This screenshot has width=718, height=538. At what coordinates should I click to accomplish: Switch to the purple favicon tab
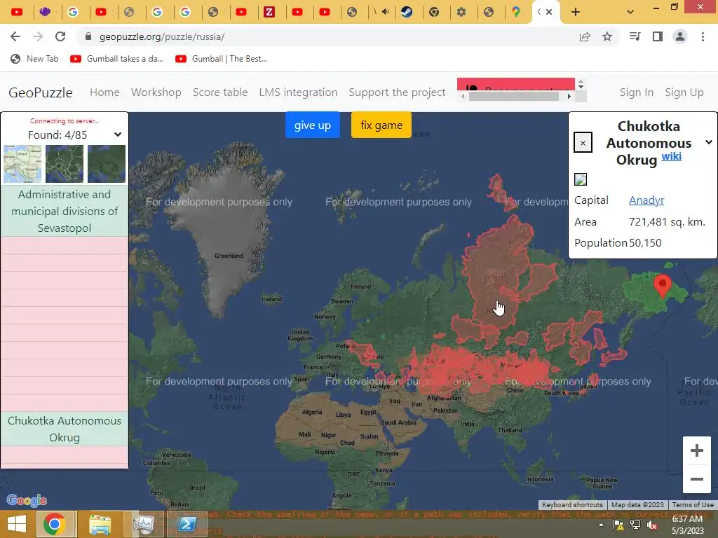[45, 12]
